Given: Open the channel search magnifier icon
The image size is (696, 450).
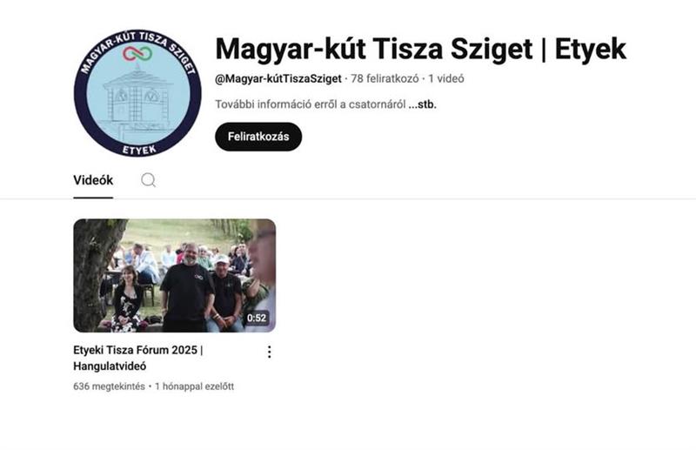Looking at the screenshot, I should 148,180.
